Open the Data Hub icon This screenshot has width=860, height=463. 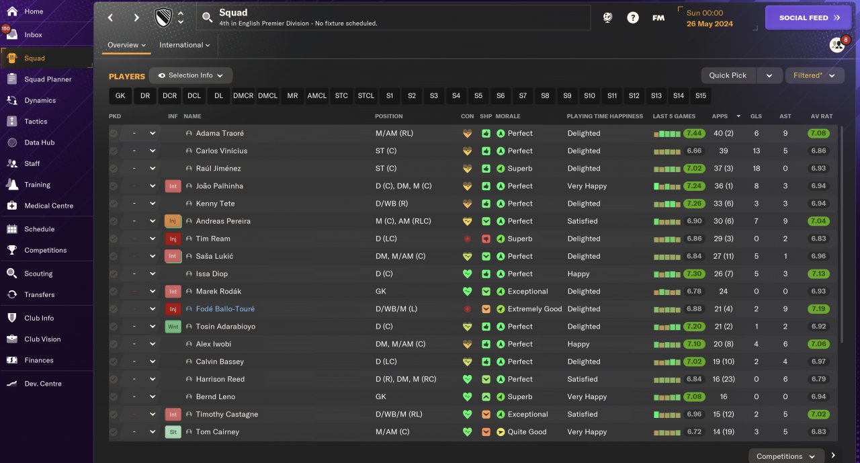[11, 142]
